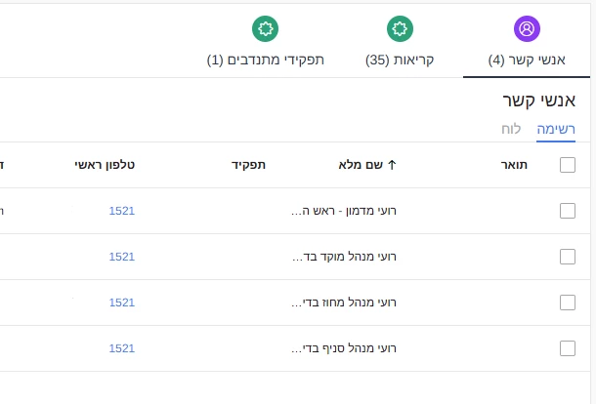Click the green icon above קריאות (35)
Screen dimensions: 596x404
coord(399,29)
